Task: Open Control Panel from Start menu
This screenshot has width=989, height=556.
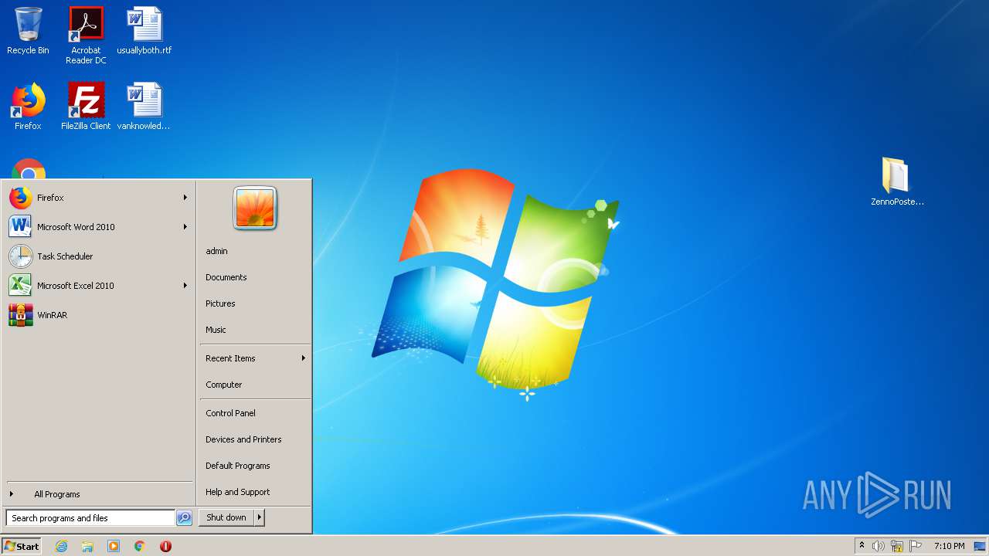Action: (255, 413)
